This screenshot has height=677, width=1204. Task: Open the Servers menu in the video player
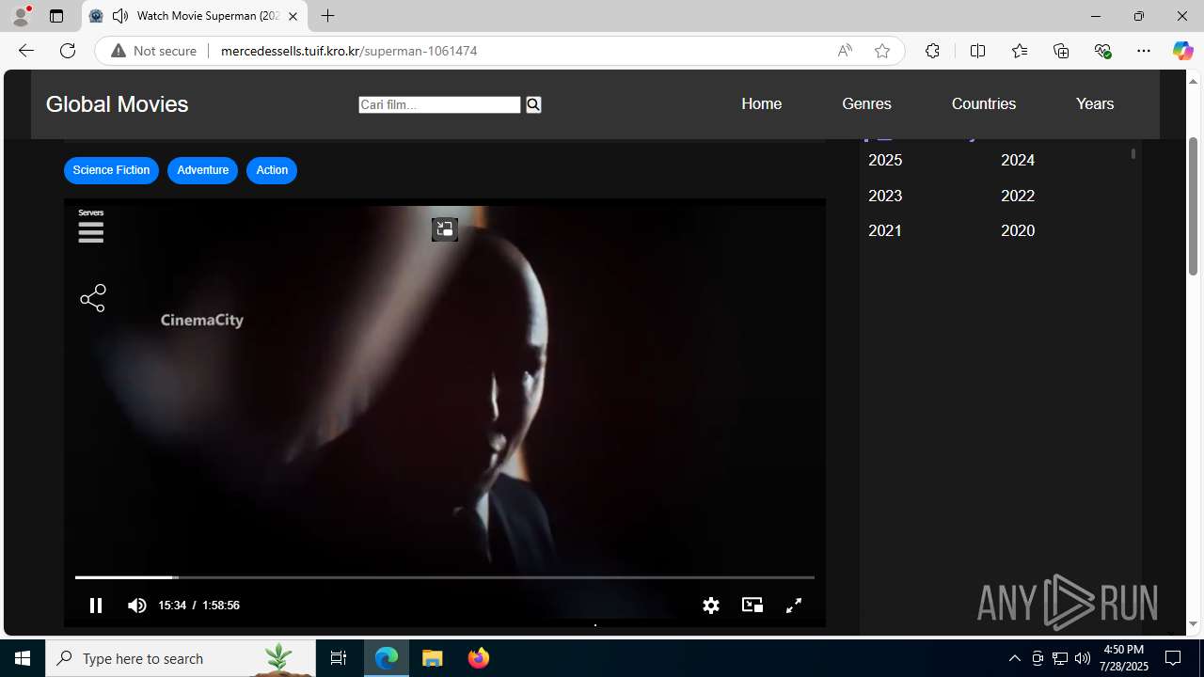click(x=91, y=228)
